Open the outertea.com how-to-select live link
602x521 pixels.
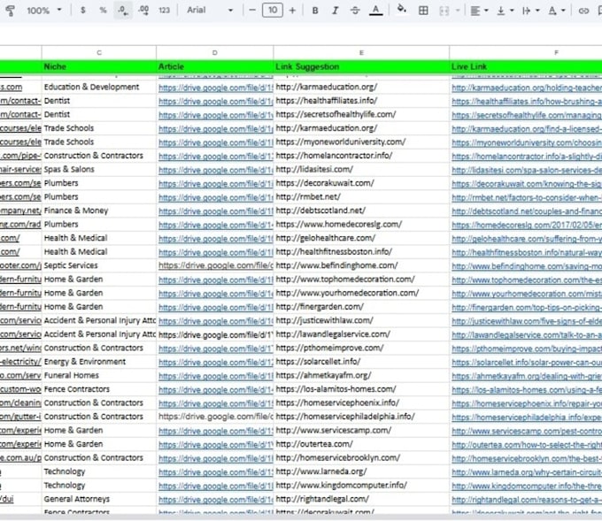click(527, 445)
